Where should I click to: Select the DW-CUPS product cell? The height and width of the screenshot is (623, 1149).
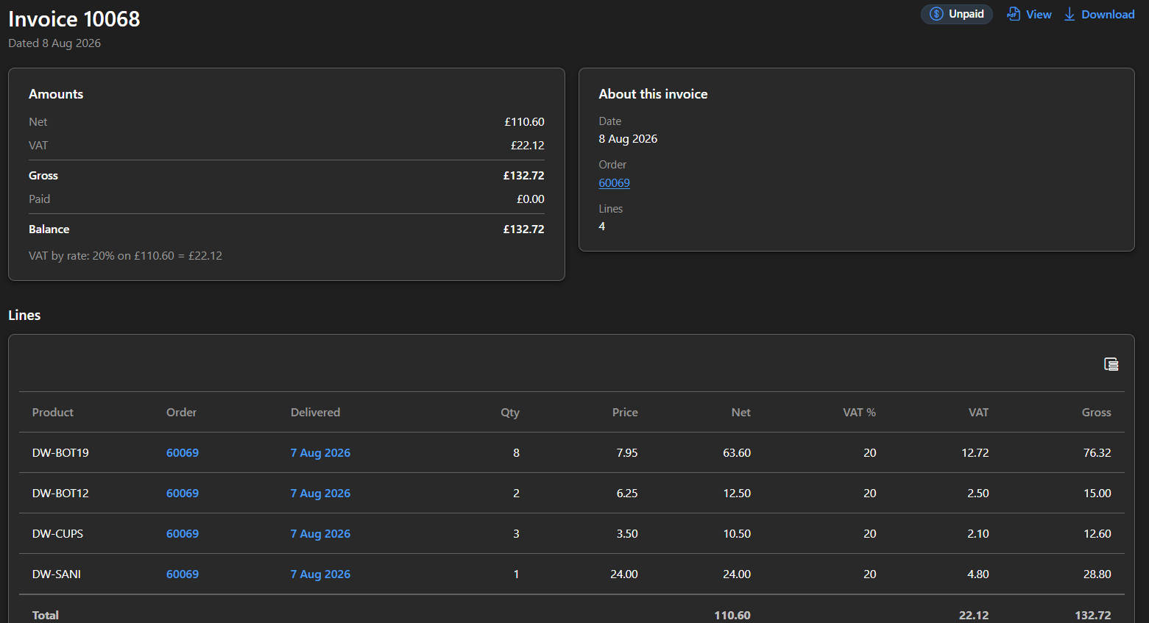[57, 533]
